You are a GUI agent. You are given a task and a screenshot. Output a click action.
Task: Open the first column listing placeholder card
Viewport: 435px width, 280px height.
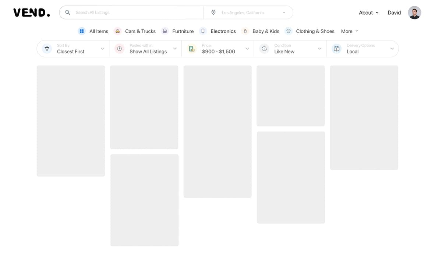tap(71, 121)
